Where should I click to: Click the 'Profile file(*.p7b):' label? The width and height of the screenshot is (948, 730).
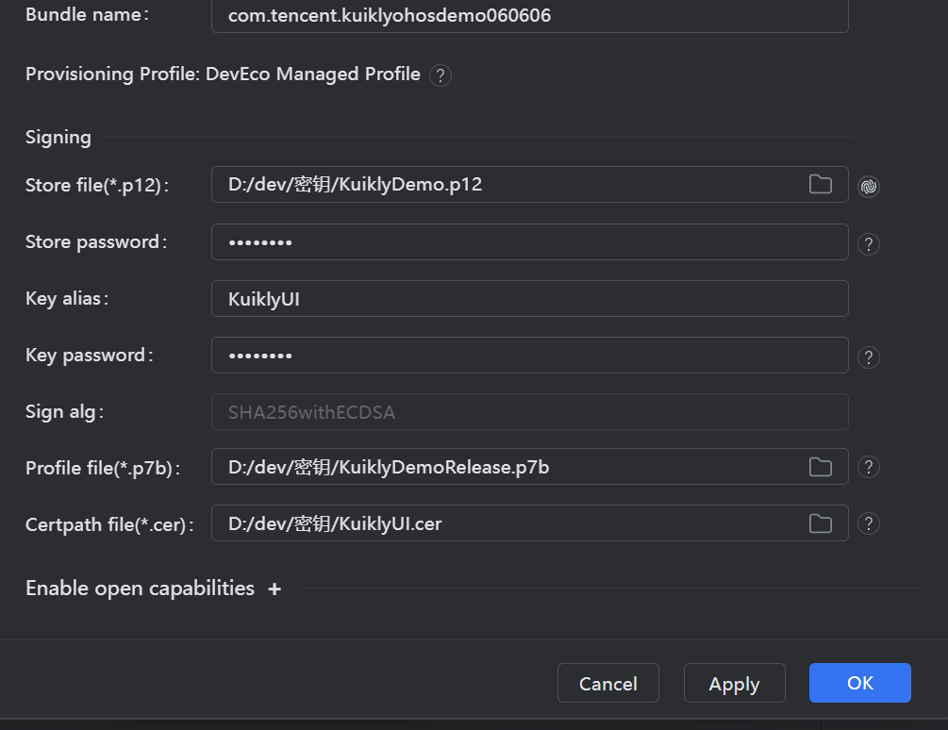coord(102,469)
